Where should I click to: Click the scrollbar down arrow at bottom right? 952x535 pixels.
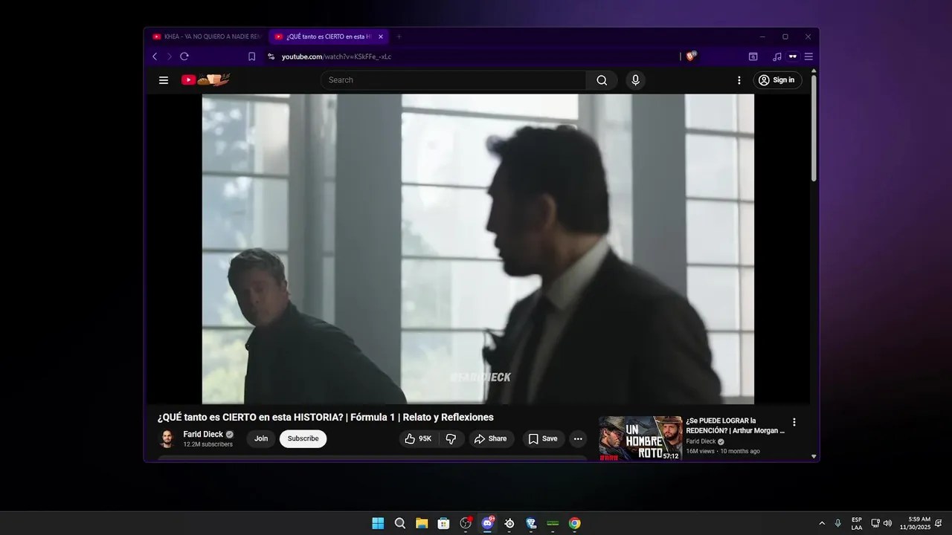tap(814, 457)
